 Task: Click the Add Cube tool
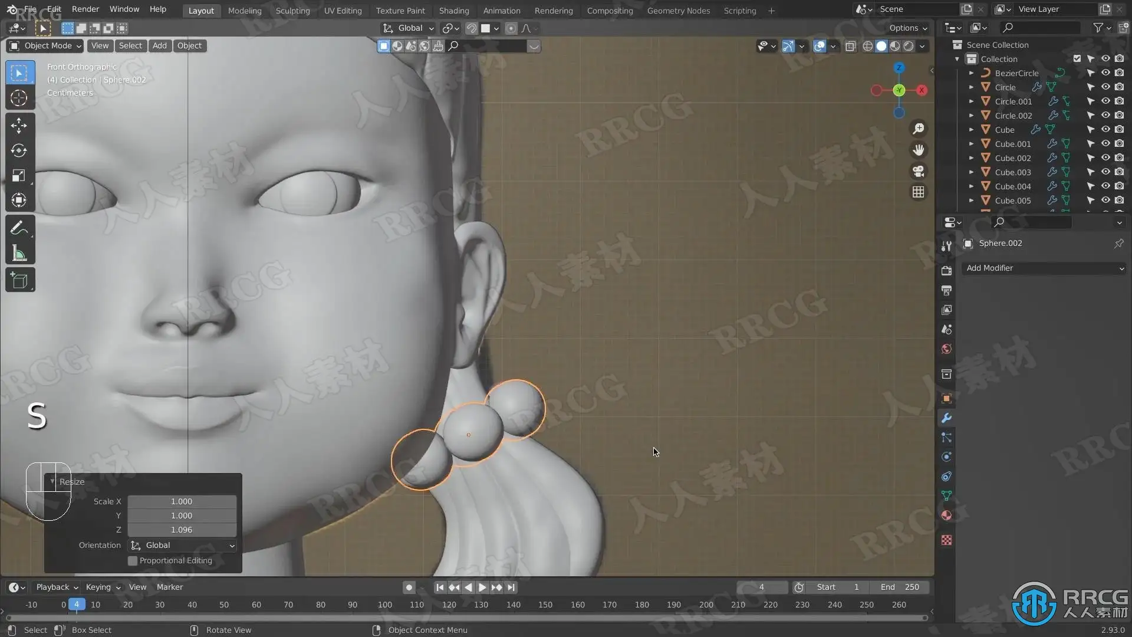[x=19, y=280]
